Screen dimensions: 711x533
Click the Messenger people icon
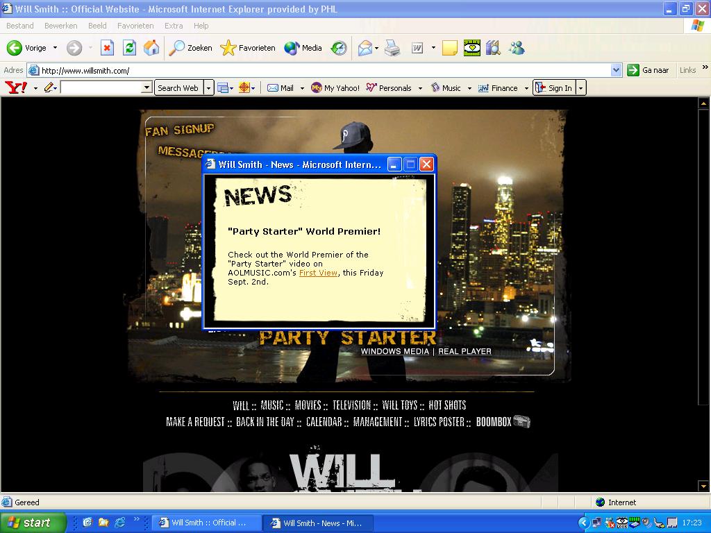tap(516, 48)
